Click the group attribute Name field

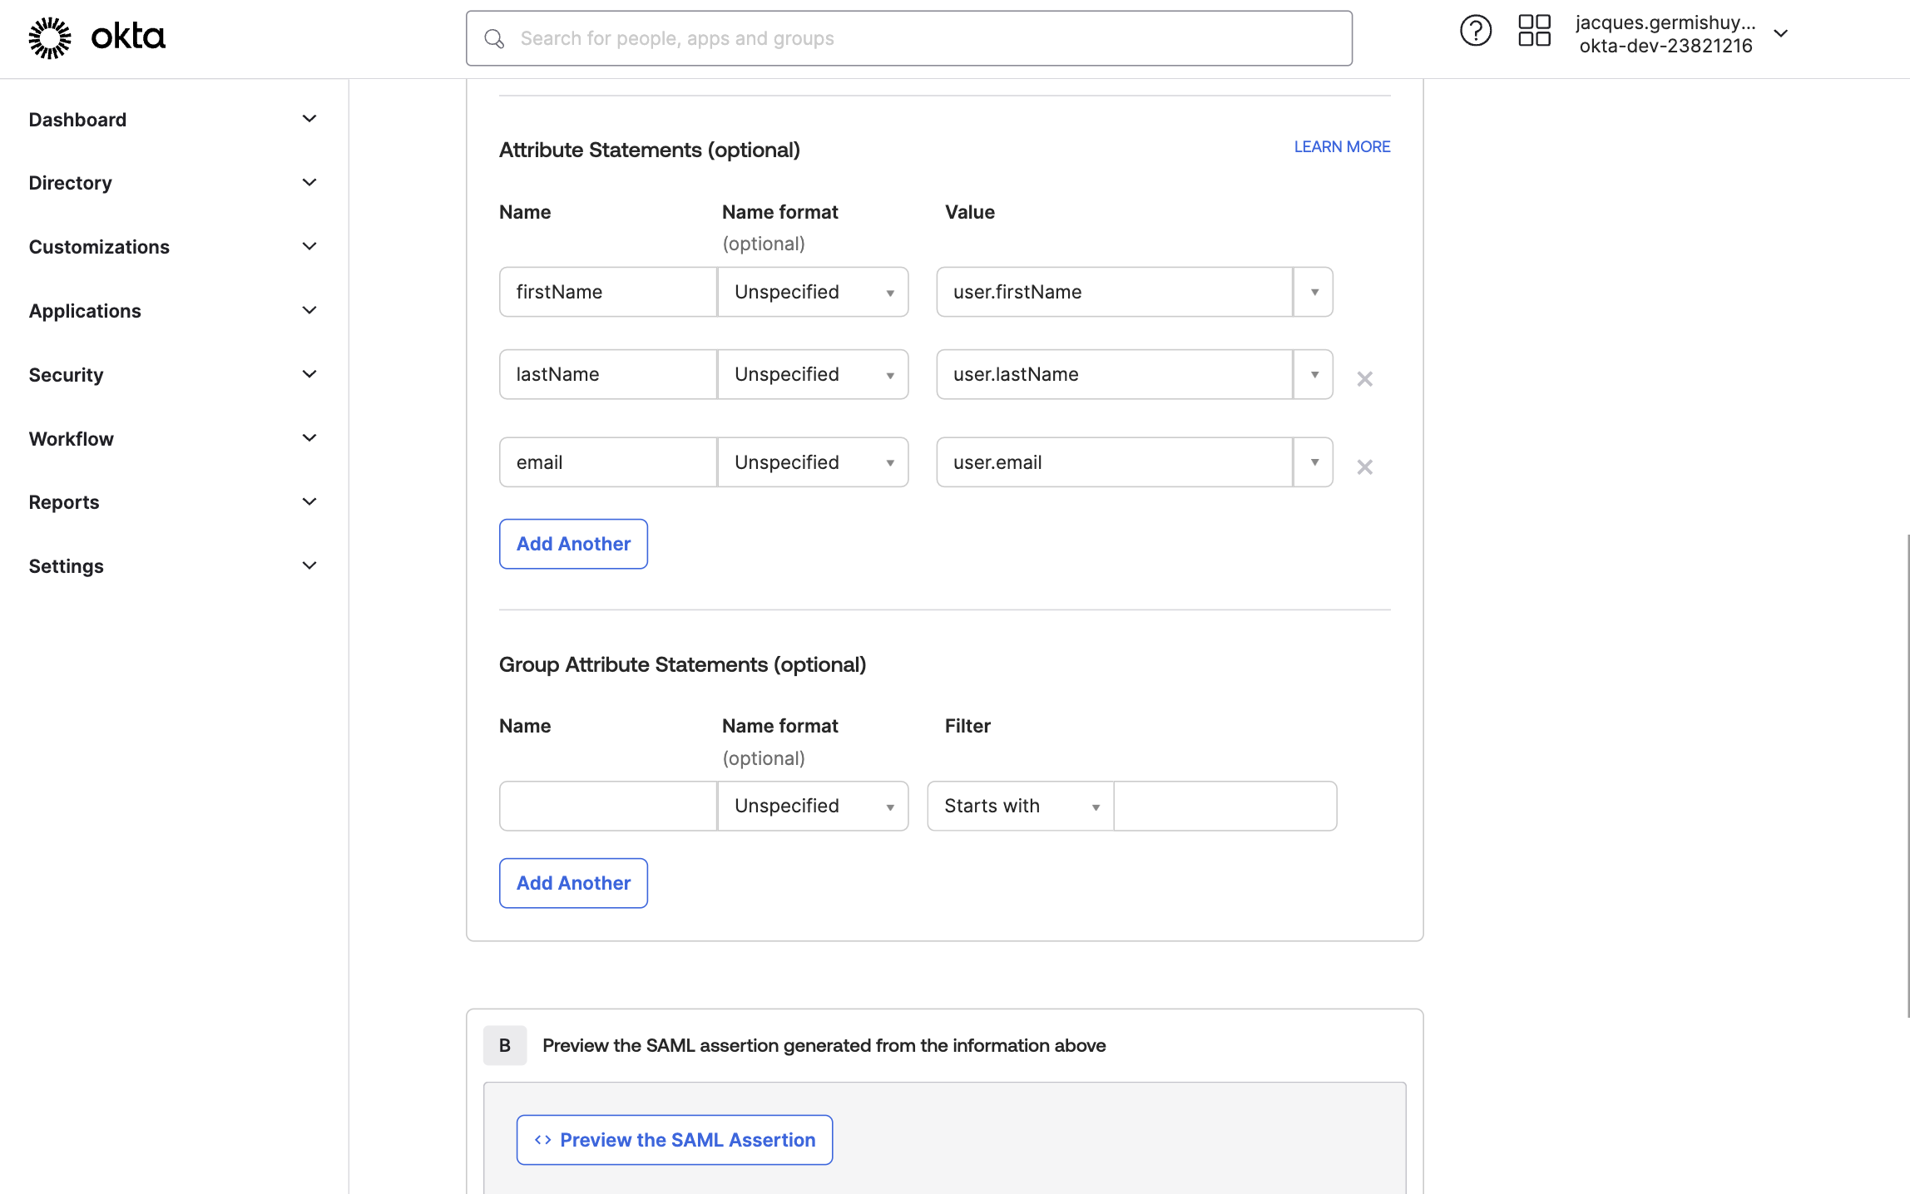click(608, 806)
